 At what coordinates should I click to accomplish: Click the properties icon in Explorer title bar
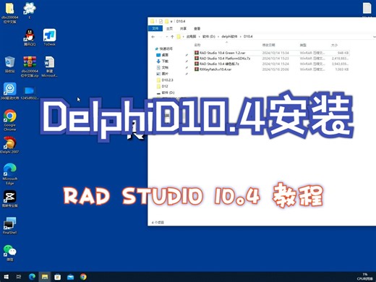(161, 22)
